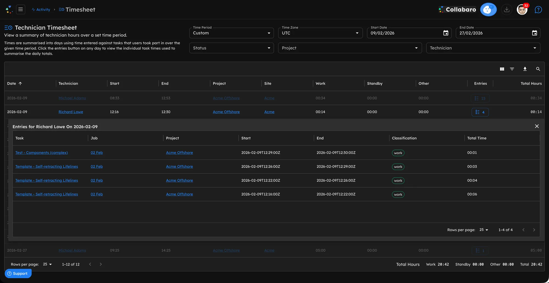
Task: Open the Time Zone dropdown
Action: (320, 33)
